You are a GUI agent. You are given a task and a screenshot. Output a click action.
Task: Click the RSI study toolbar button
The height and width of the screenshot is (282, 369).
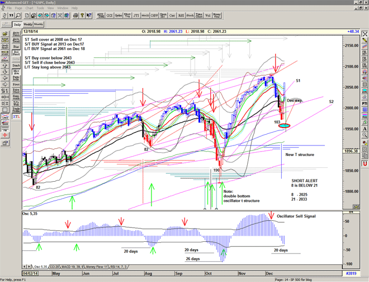tap(182, 17)
